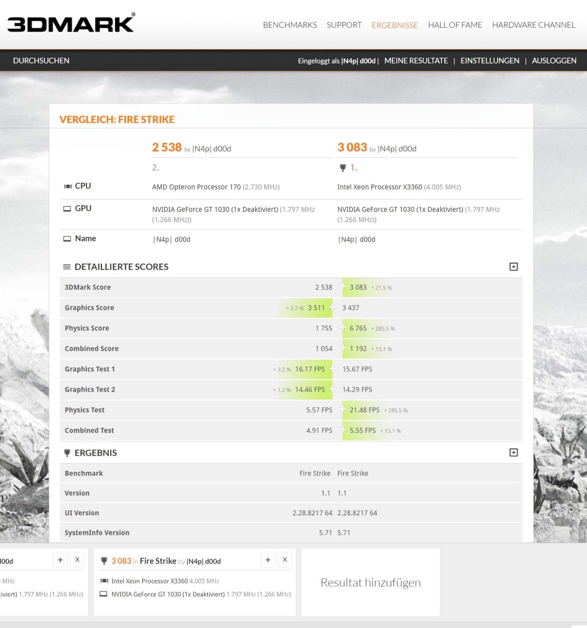Click the trophy icon on the 3 083 card

coord(104,561)
